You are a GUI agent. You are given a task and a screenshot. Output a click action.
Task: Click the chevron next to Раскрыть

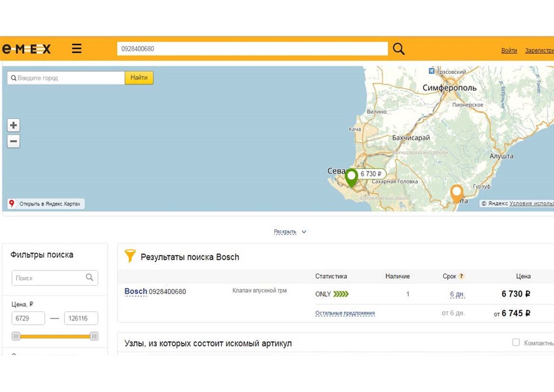pyautogui.click(x=304, y=232)
